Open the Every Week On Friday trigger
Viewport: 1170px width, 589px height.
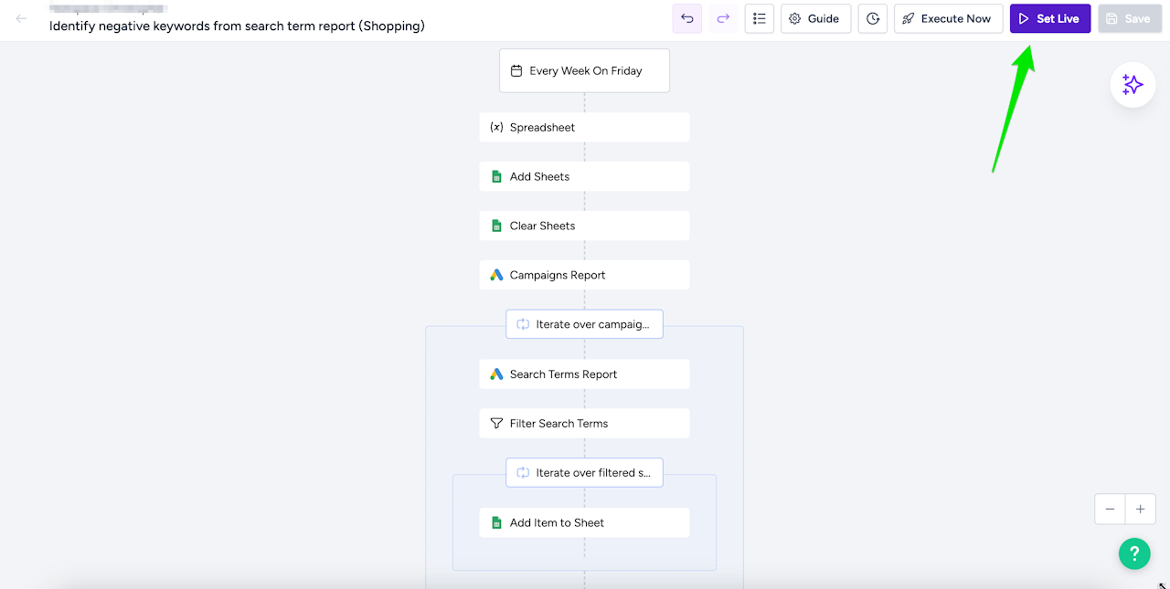click(584, 70)
